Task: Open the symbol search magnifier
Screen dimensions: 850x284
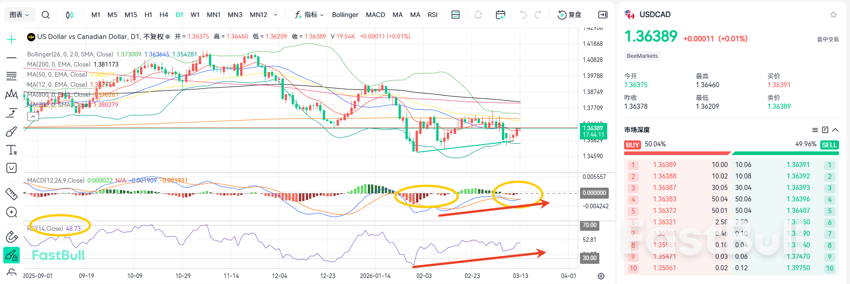Action: pyautogui.click(x=45, y=15)
